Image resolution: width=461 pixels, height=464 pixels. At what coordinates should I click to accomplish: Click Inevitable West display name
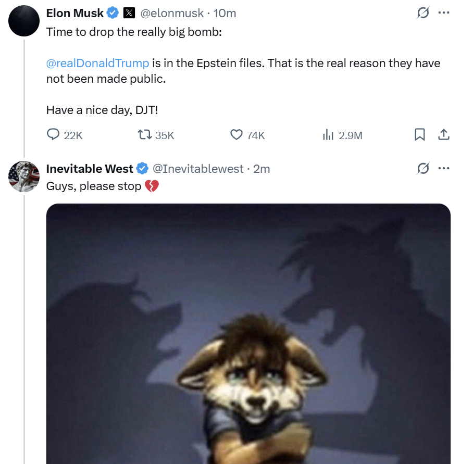pyautogui.click(x=90, y=169)
